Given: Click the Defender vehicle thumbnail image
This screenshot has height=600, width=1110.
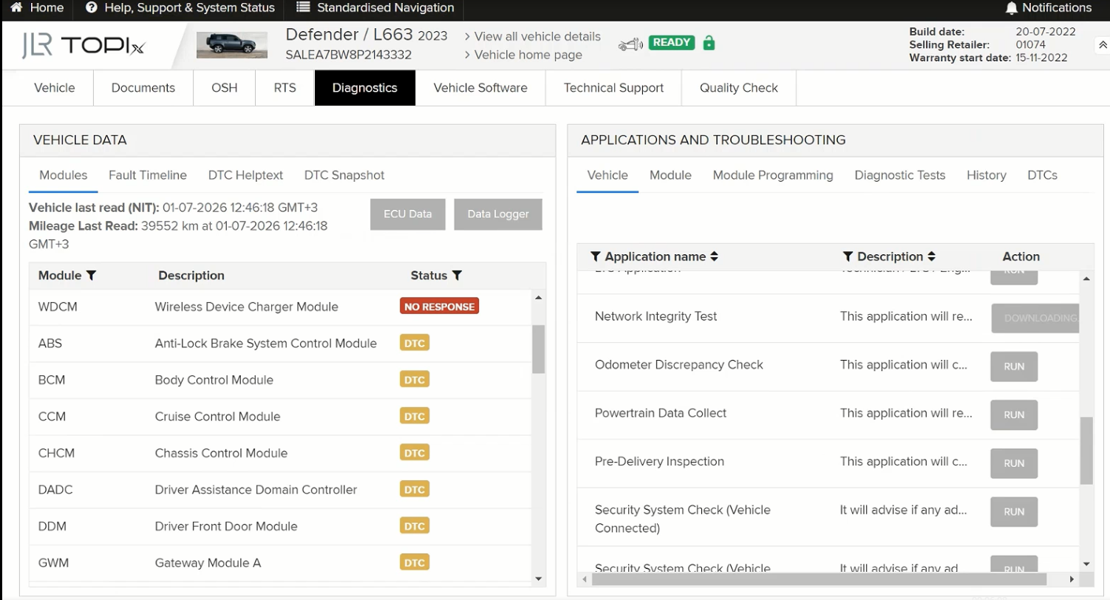Looking at the screenshot, I should 232,45.
